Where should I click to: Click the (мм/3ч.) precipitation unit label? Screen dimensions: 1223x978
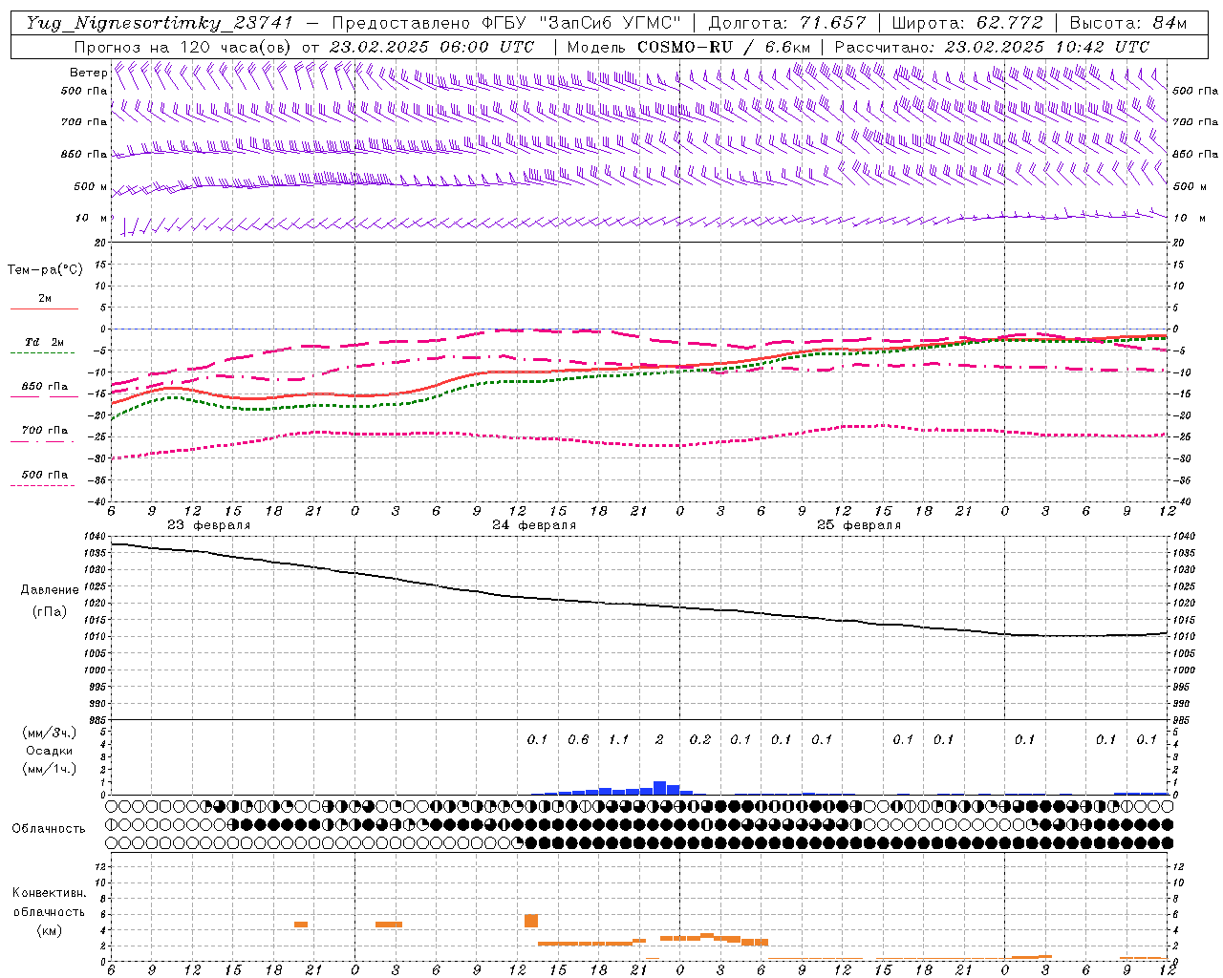point(50,733)
